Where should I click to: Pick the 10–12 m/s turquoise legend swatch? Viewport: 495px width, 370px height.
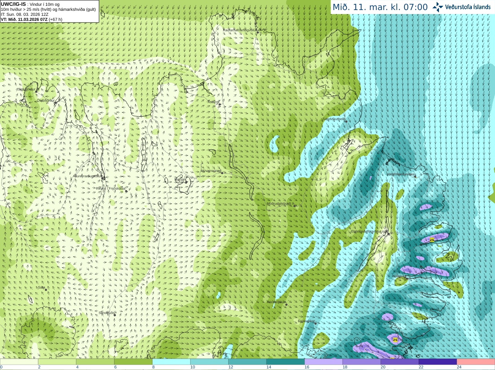[209, 362]
